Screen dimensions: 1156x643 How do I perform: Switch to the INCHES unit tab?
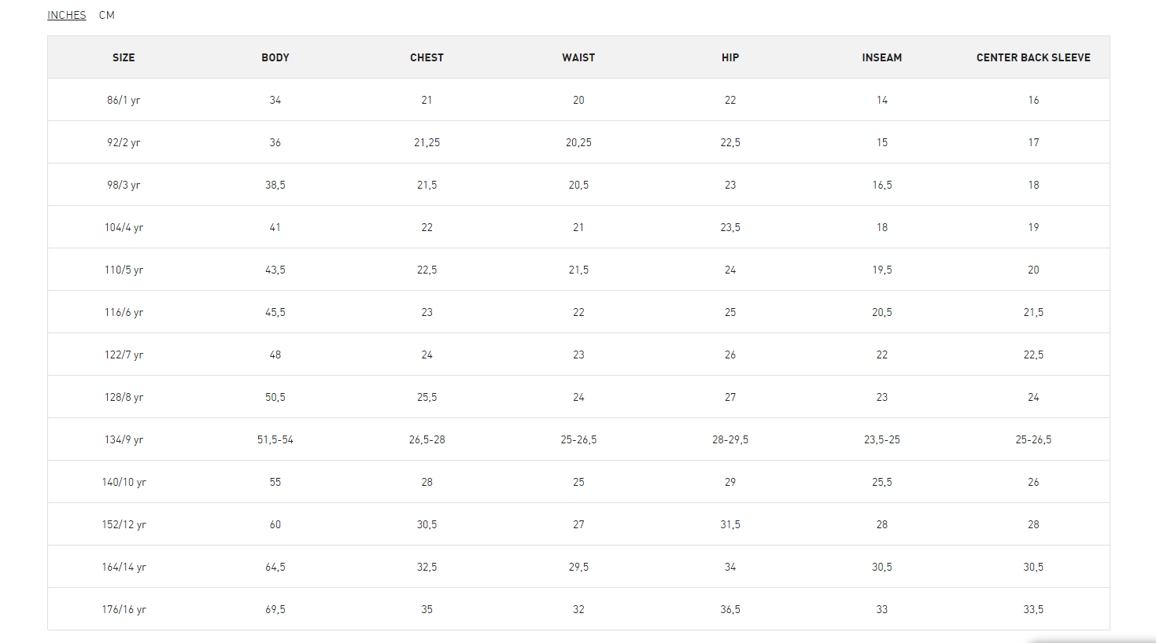(x=67, y=15)
